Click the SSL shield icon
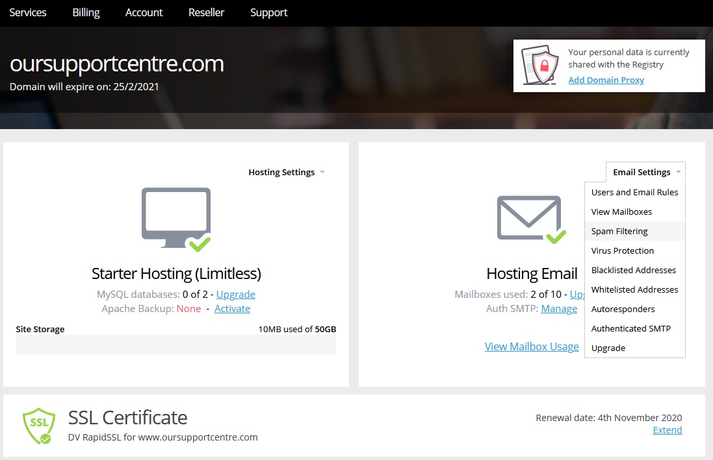Viewport: 713px width, 460px height. [x=39, y=424]
